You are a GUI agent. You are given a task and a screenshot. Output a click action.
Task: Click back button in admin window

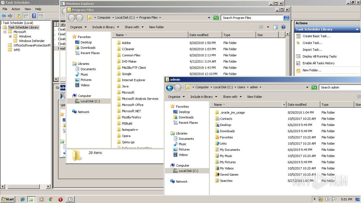170,87
